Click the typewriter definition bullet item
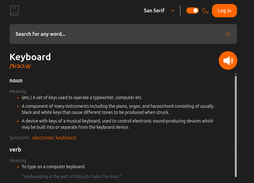The width and height of the screenshot is (254, 183). [82, 98]
